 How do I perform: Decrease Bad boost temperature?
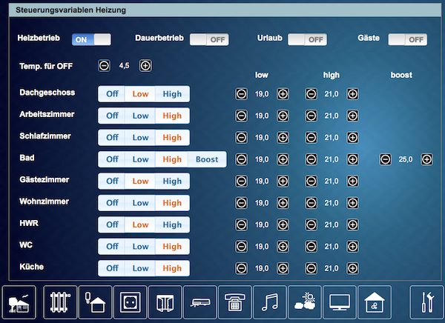tap(386, 159)
